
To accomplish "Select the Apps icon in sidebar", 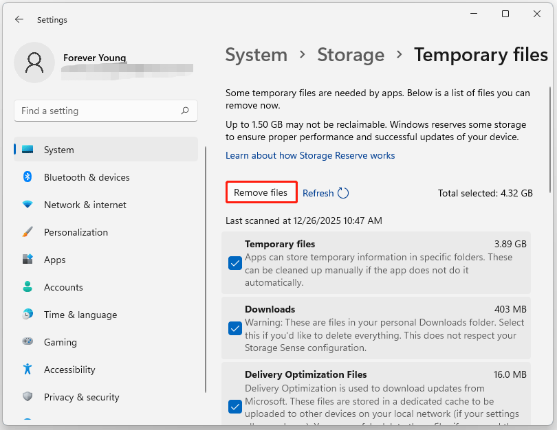I will 28,259.
